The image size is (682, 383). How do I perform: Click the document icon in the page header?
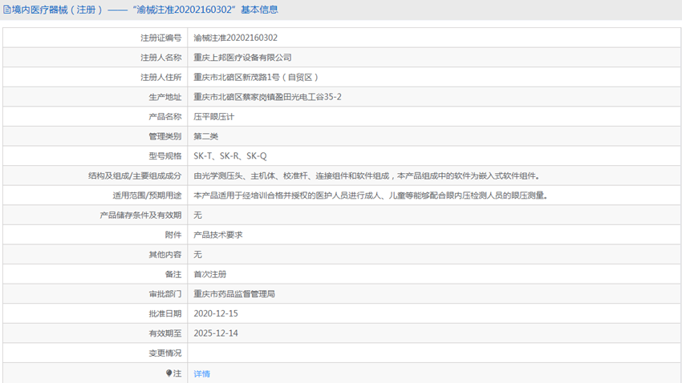tap(7, 10)
